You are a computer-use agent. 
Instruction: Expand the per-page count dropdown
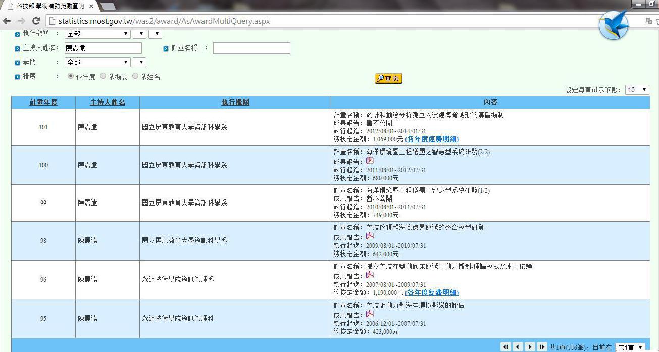coord(637,90)
